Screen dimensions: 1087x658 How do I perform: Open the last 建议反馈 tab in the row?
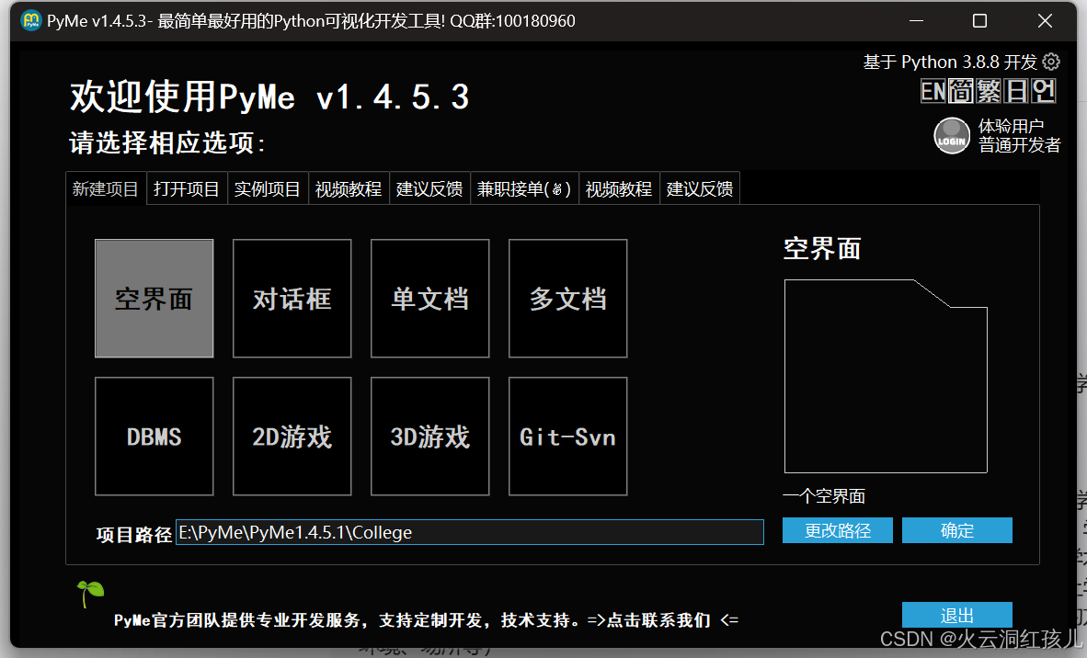click(x=700, y=188)
